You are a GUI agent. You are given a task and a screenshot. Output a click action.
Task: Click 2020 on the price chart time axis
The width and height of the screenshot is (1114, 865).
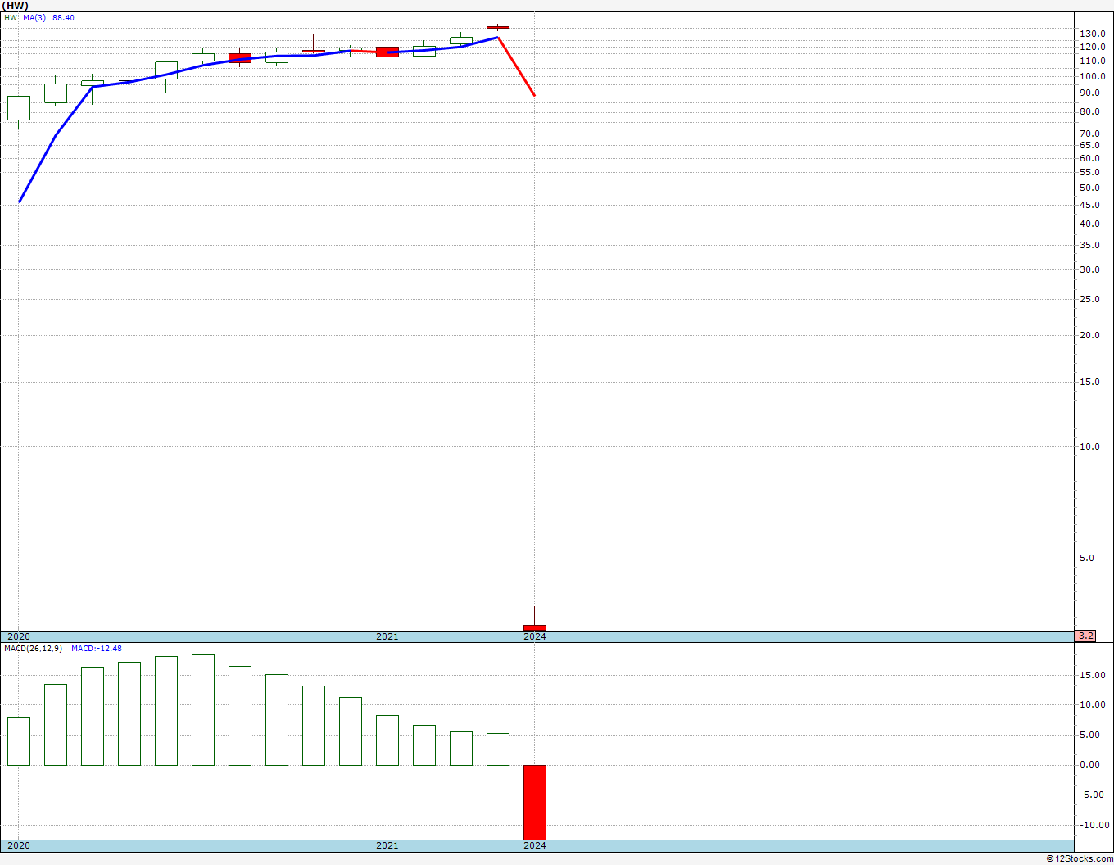tap(19, 636)
